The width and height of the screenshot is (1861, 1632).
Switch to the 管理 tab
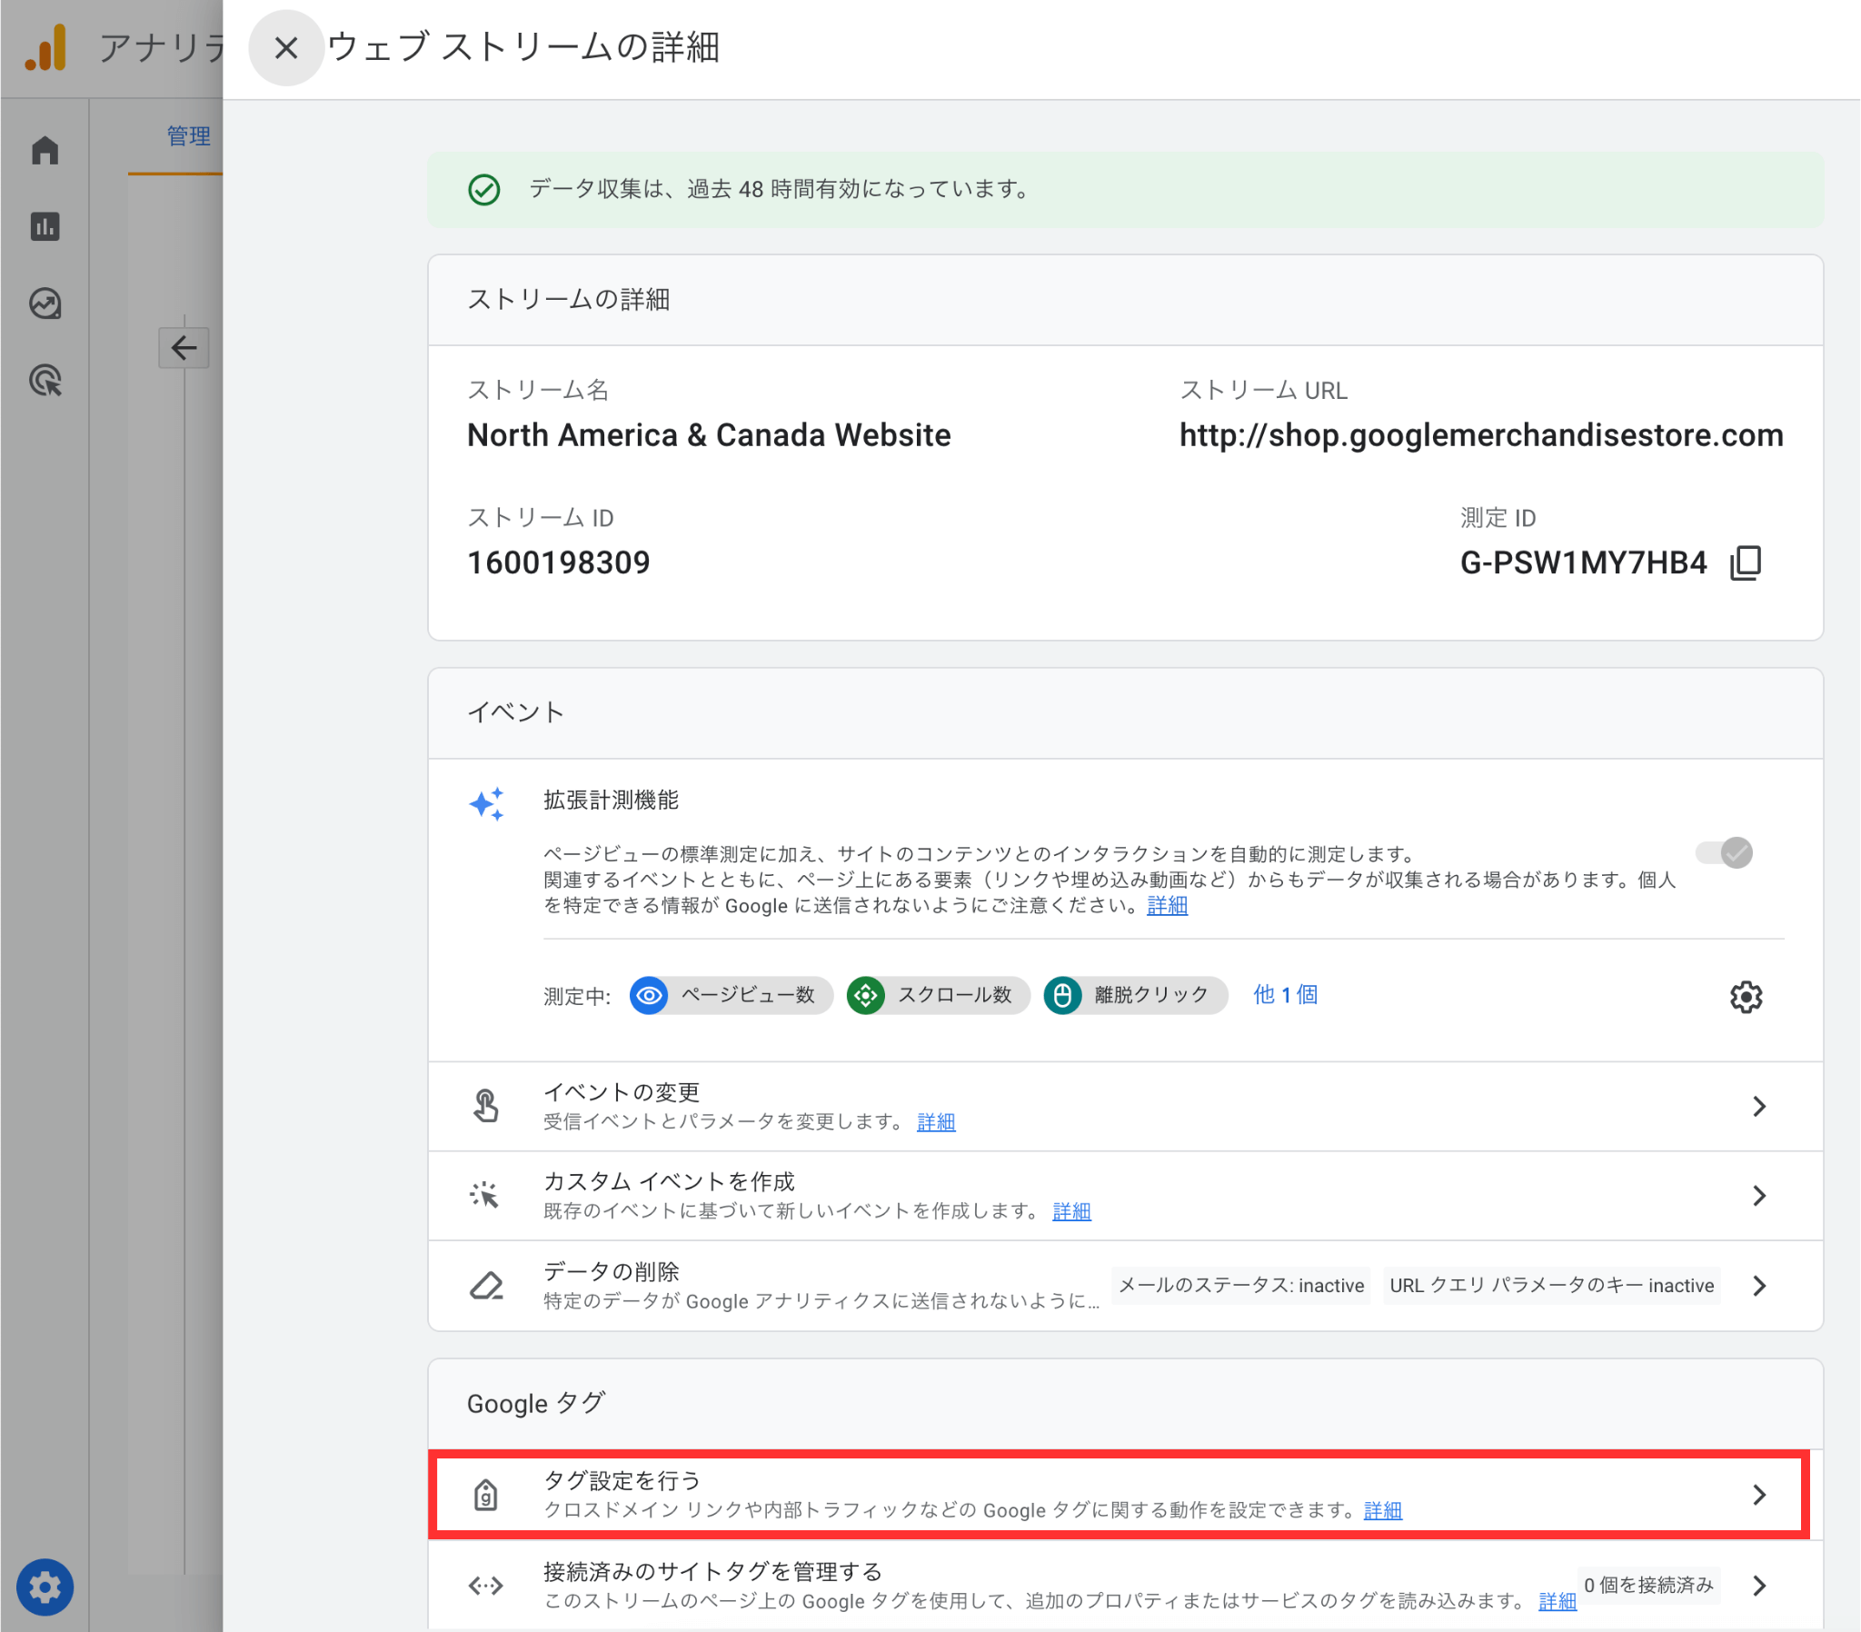(x=188, y=136)
